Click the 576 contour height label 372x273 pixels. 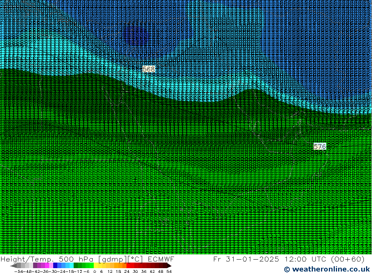coord(320,147)
